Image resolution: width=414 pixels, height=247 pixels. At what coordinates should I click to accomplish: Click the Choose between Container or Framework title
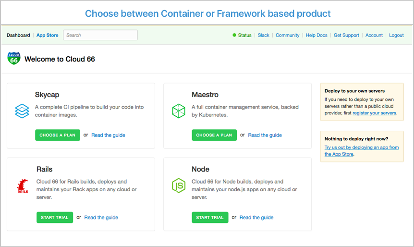(x=207, y=13)
